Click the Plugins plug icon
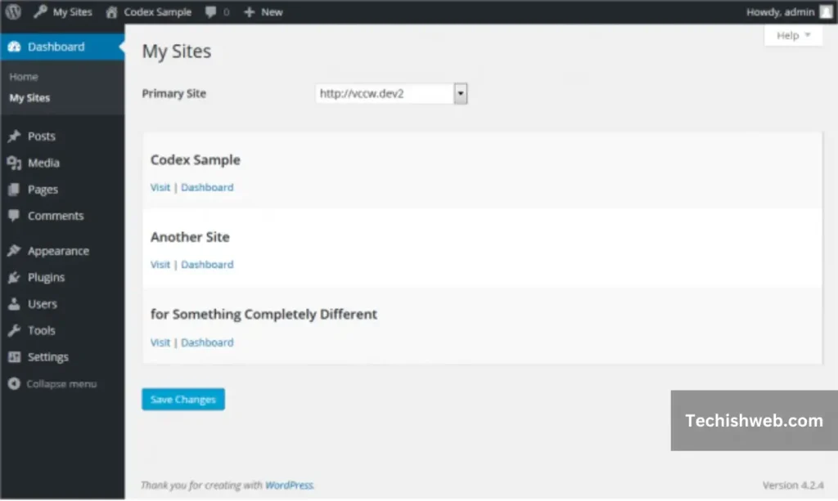Image resolution: width=838 pixels, height=501 pixels. click(x=15, y=277)
